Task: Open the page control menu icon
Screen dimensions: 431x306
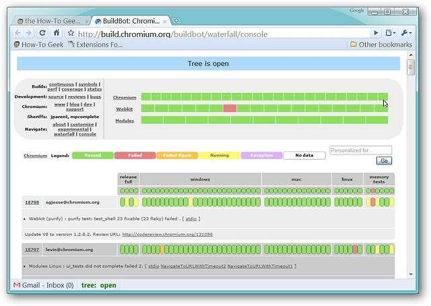Action: coord(391,33)
